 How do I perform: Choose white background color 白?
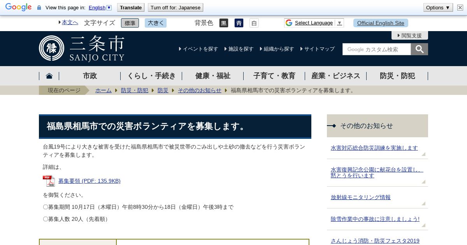(254, 23)
